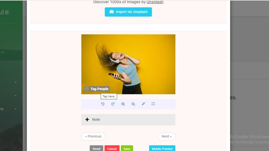Go to the Previous image
269x151 pixels.
point(93,136)
